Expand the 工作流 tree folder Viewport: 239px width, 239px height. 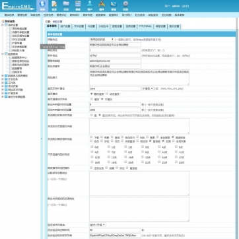pos(3,83)
